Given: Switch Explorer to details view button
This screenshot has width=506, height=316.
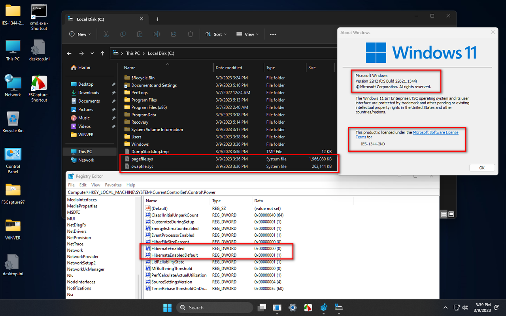Looking at the screenshot, I should point(444,214).
